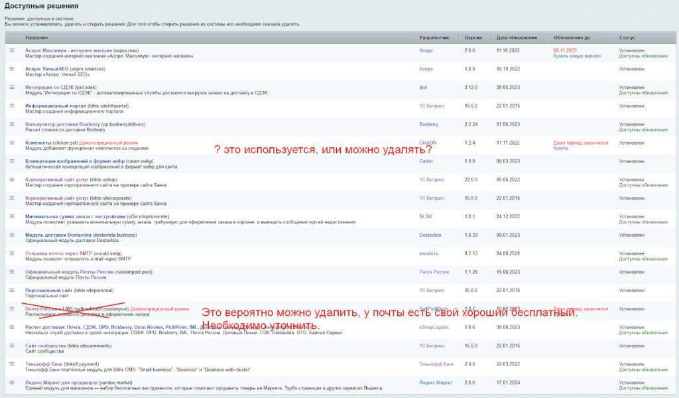Open row menu icon for Комплекты
679x398 pixels.
(12, 143)
